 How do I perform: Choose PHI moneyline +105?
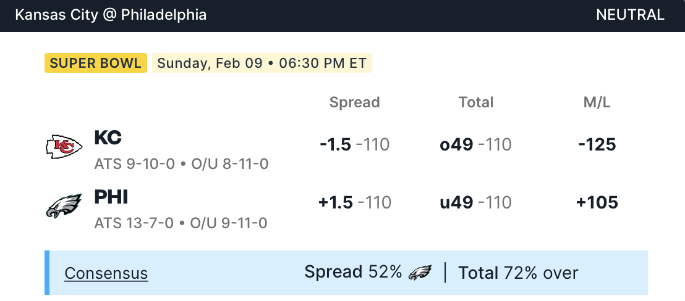[x=597, y=203]
